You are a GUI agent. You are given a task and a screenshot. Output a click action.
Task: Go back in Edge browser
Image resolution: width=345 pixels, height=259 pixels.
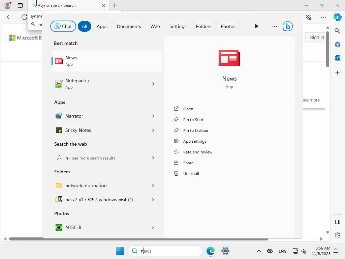pyautogui.click(x=9, y=17)
